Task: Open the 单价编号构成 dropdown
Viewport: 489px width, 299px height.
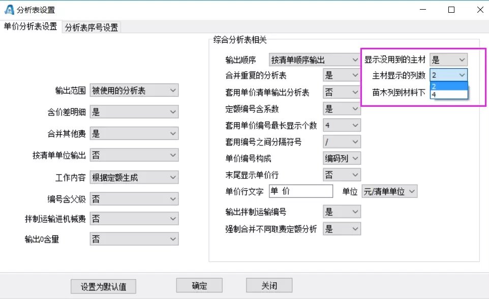Action: (342, 158)
